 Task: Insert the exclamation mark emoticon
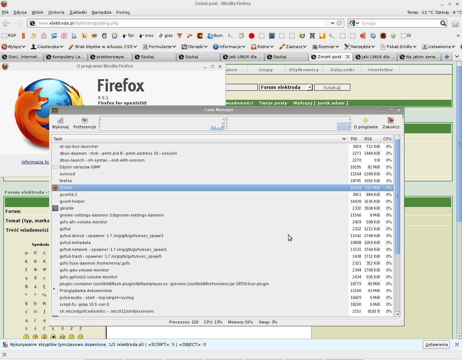pos(26,337)
